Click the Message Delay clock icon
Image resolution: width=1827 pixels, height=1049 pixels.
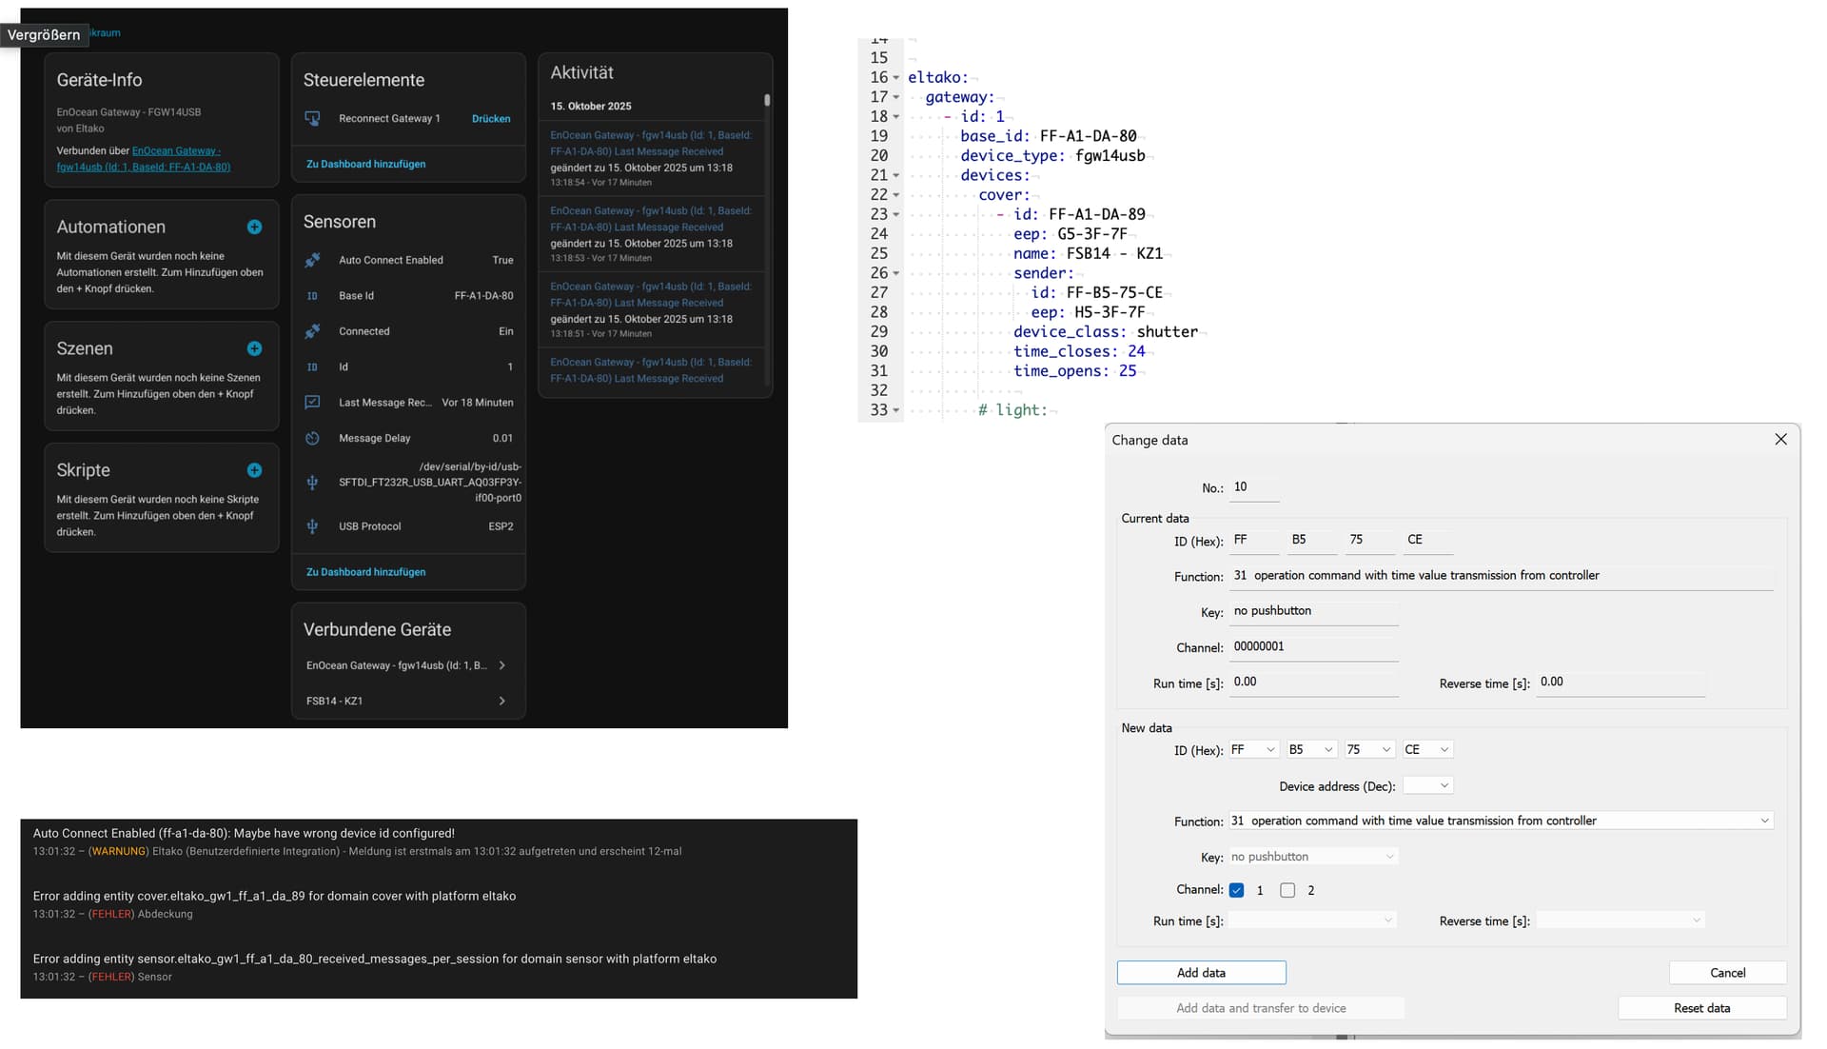tap(312, 439)
